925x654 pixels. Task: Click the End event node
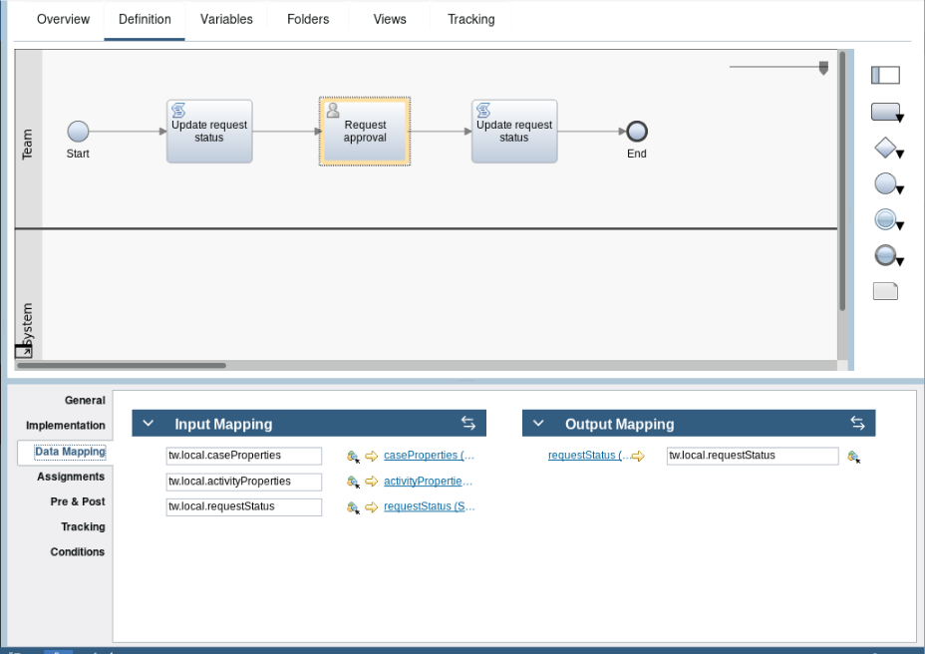(637, 131)
